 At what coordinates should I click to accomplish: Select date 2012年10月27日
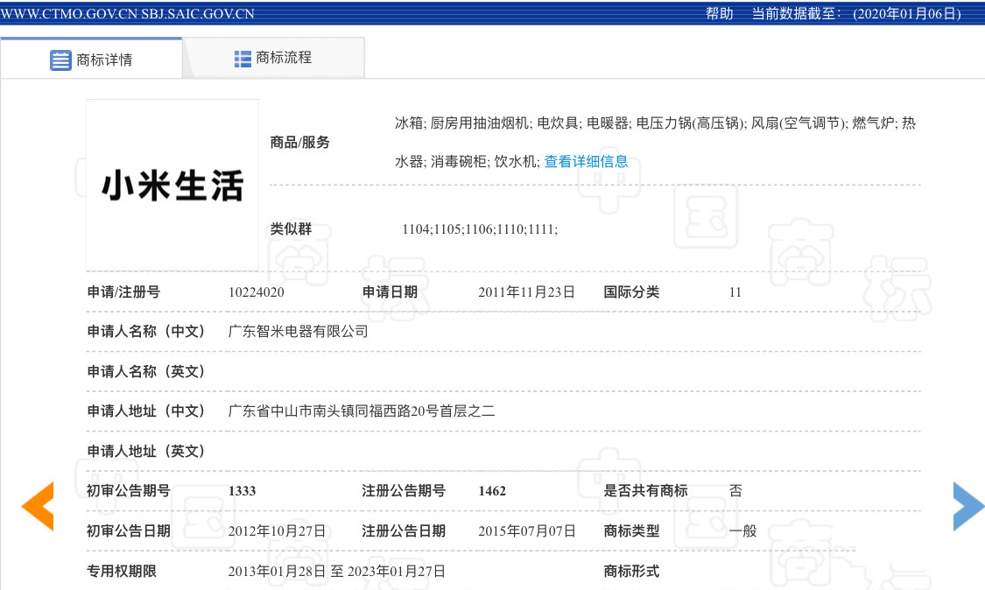coord(277,531)
